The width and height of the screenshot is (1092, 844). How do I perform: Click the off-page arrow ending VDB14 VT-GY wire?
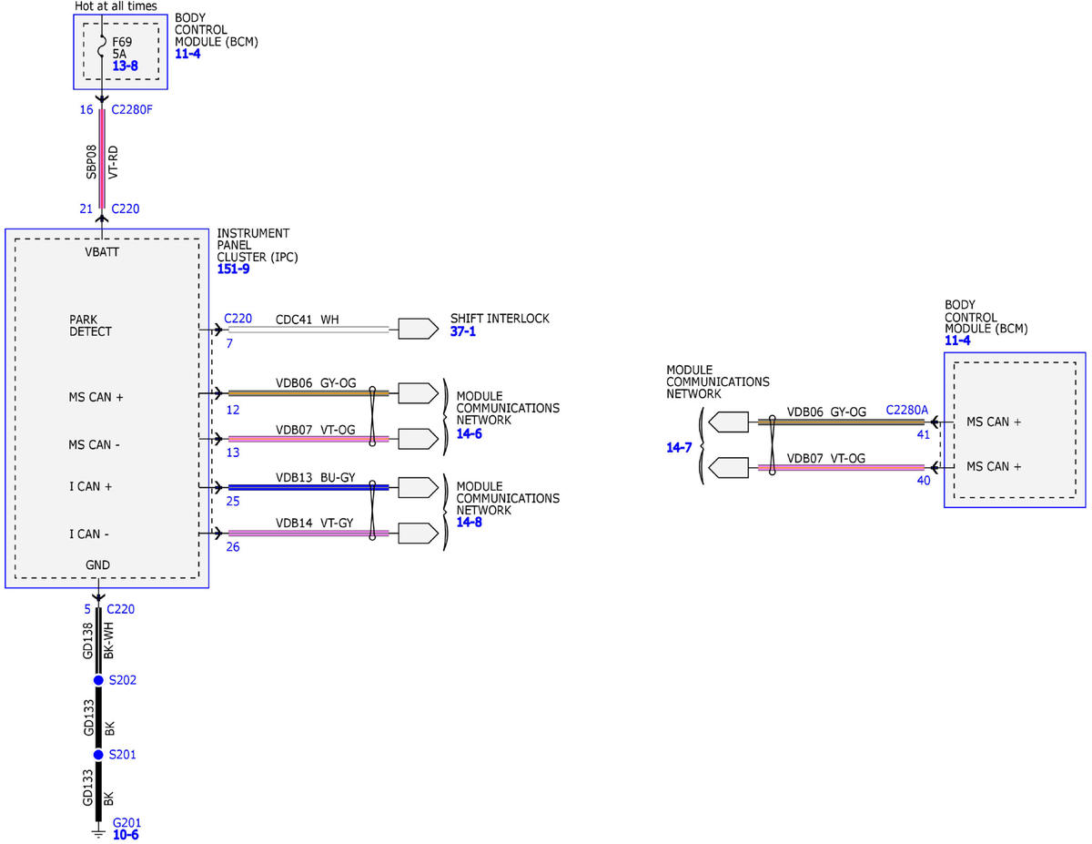click(417, 533)
